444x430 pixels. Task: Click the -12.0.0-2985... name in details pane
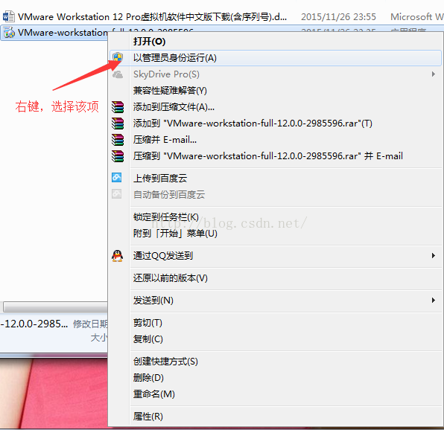[34, 324]
